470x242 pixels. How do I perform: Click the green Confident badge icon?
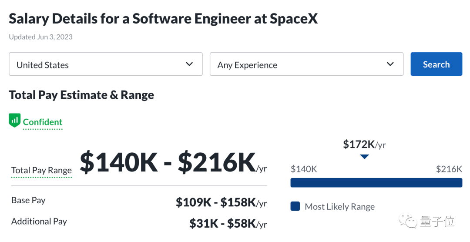(x=15, y=121)
